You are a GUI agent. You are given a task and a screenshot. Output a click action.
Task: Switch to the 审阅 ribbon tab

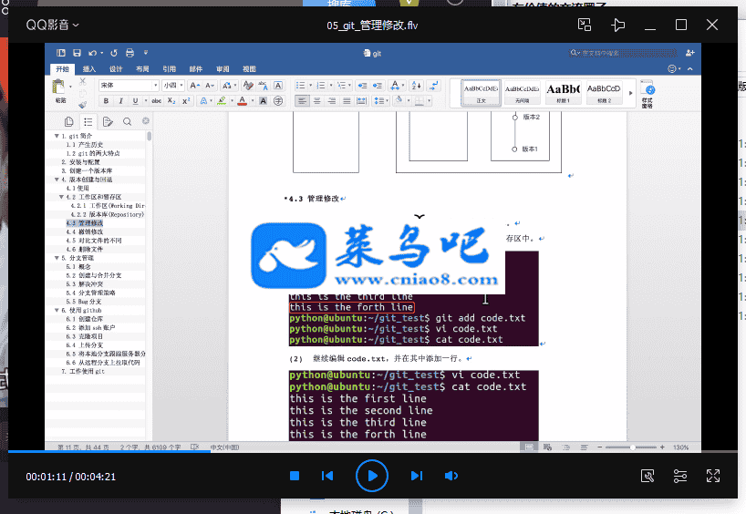coord(223,68)
